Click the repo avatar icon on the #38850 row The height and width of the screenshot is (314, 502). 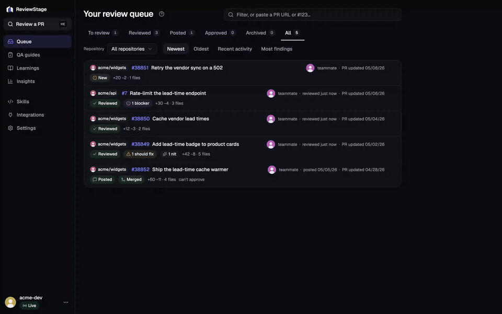93,119
